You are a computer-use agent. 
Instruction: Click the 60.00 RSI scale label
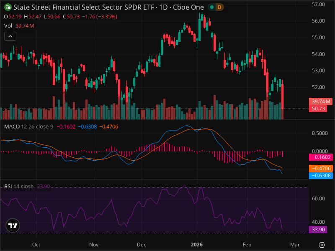(318, 199)
